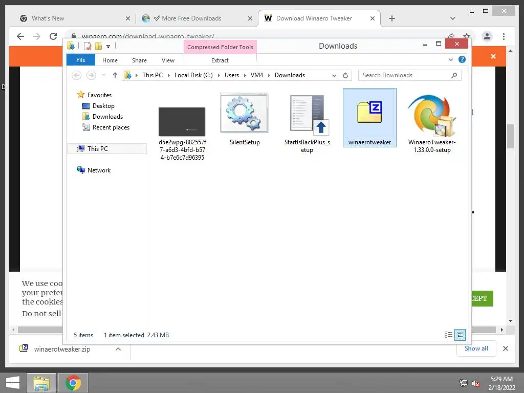Viewport: 524px width, 393px height.
Task: Open the Share ribbon tab
Action: point(139,60)
